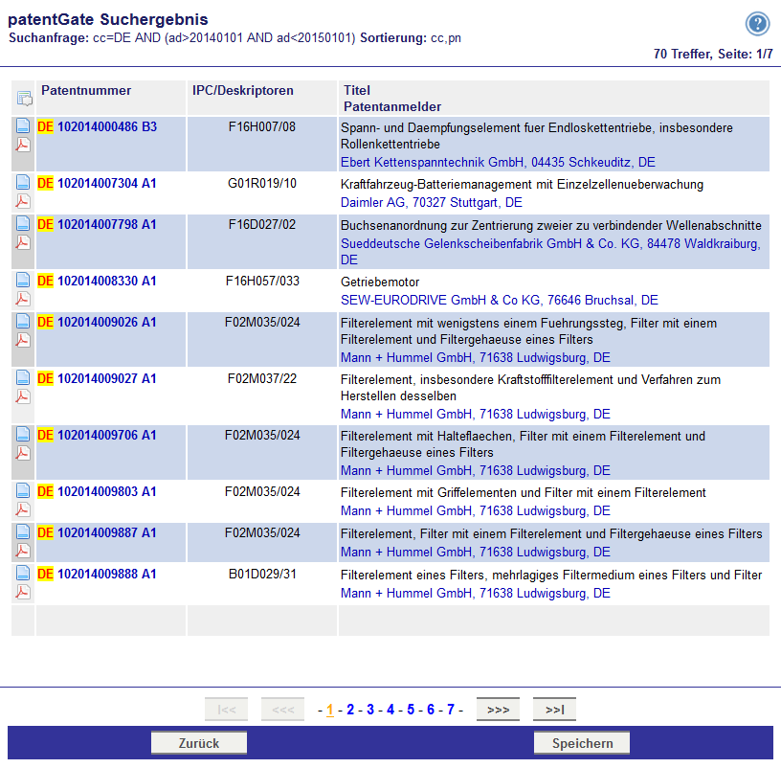Open patent link DE 102014009026 A1

[97, 323]
